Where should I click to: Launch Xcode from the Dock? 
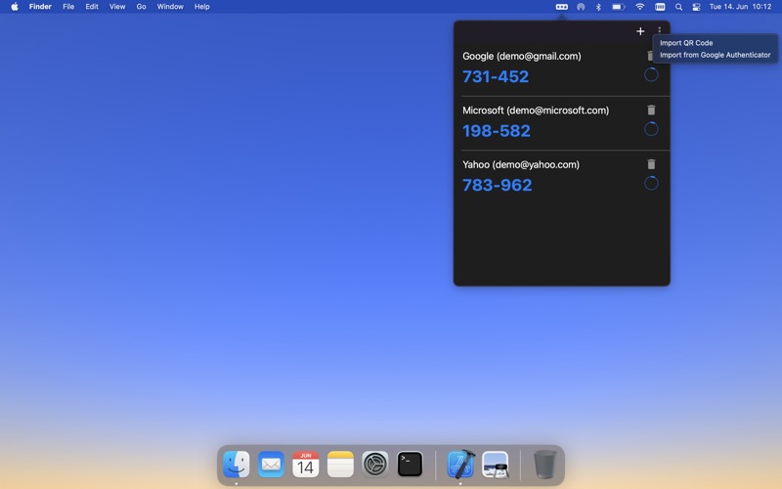(x=460, y=464)
